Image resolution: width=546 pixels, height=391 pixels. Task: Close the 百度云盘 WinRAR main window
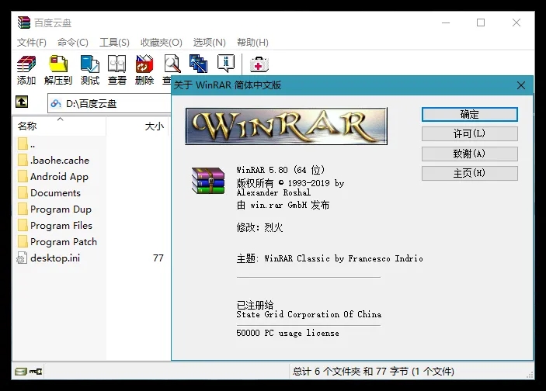tap(516, 23)
